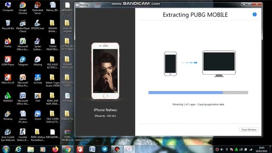Viewport: 272px width, 153px height.
Task: Click the small phone illustration in transfer graphic
Action: (170, 64)
